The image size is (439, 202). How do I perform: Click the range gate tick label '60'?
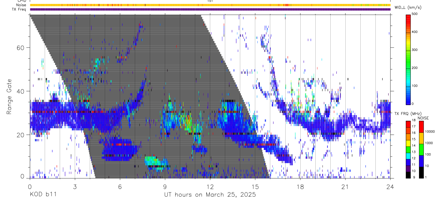(20, 48)
